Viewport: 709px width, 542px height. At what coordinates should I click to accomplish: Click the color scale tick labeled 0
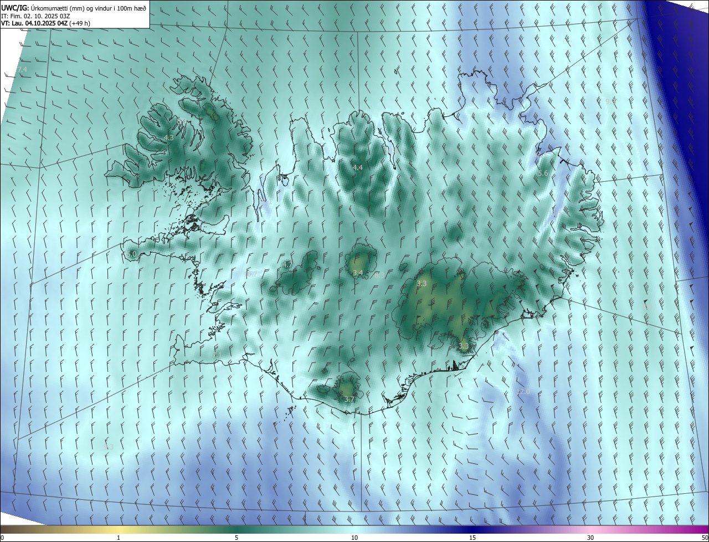[2, 538]
